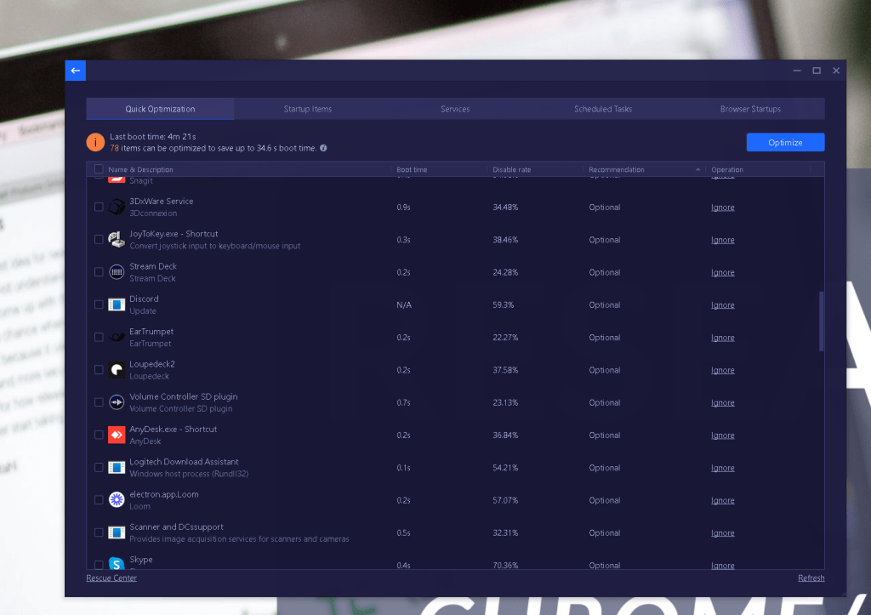This screenshot has height=615, width=871.
Task: Sort by Disable rate column header
Action: [x=511, y=169]
